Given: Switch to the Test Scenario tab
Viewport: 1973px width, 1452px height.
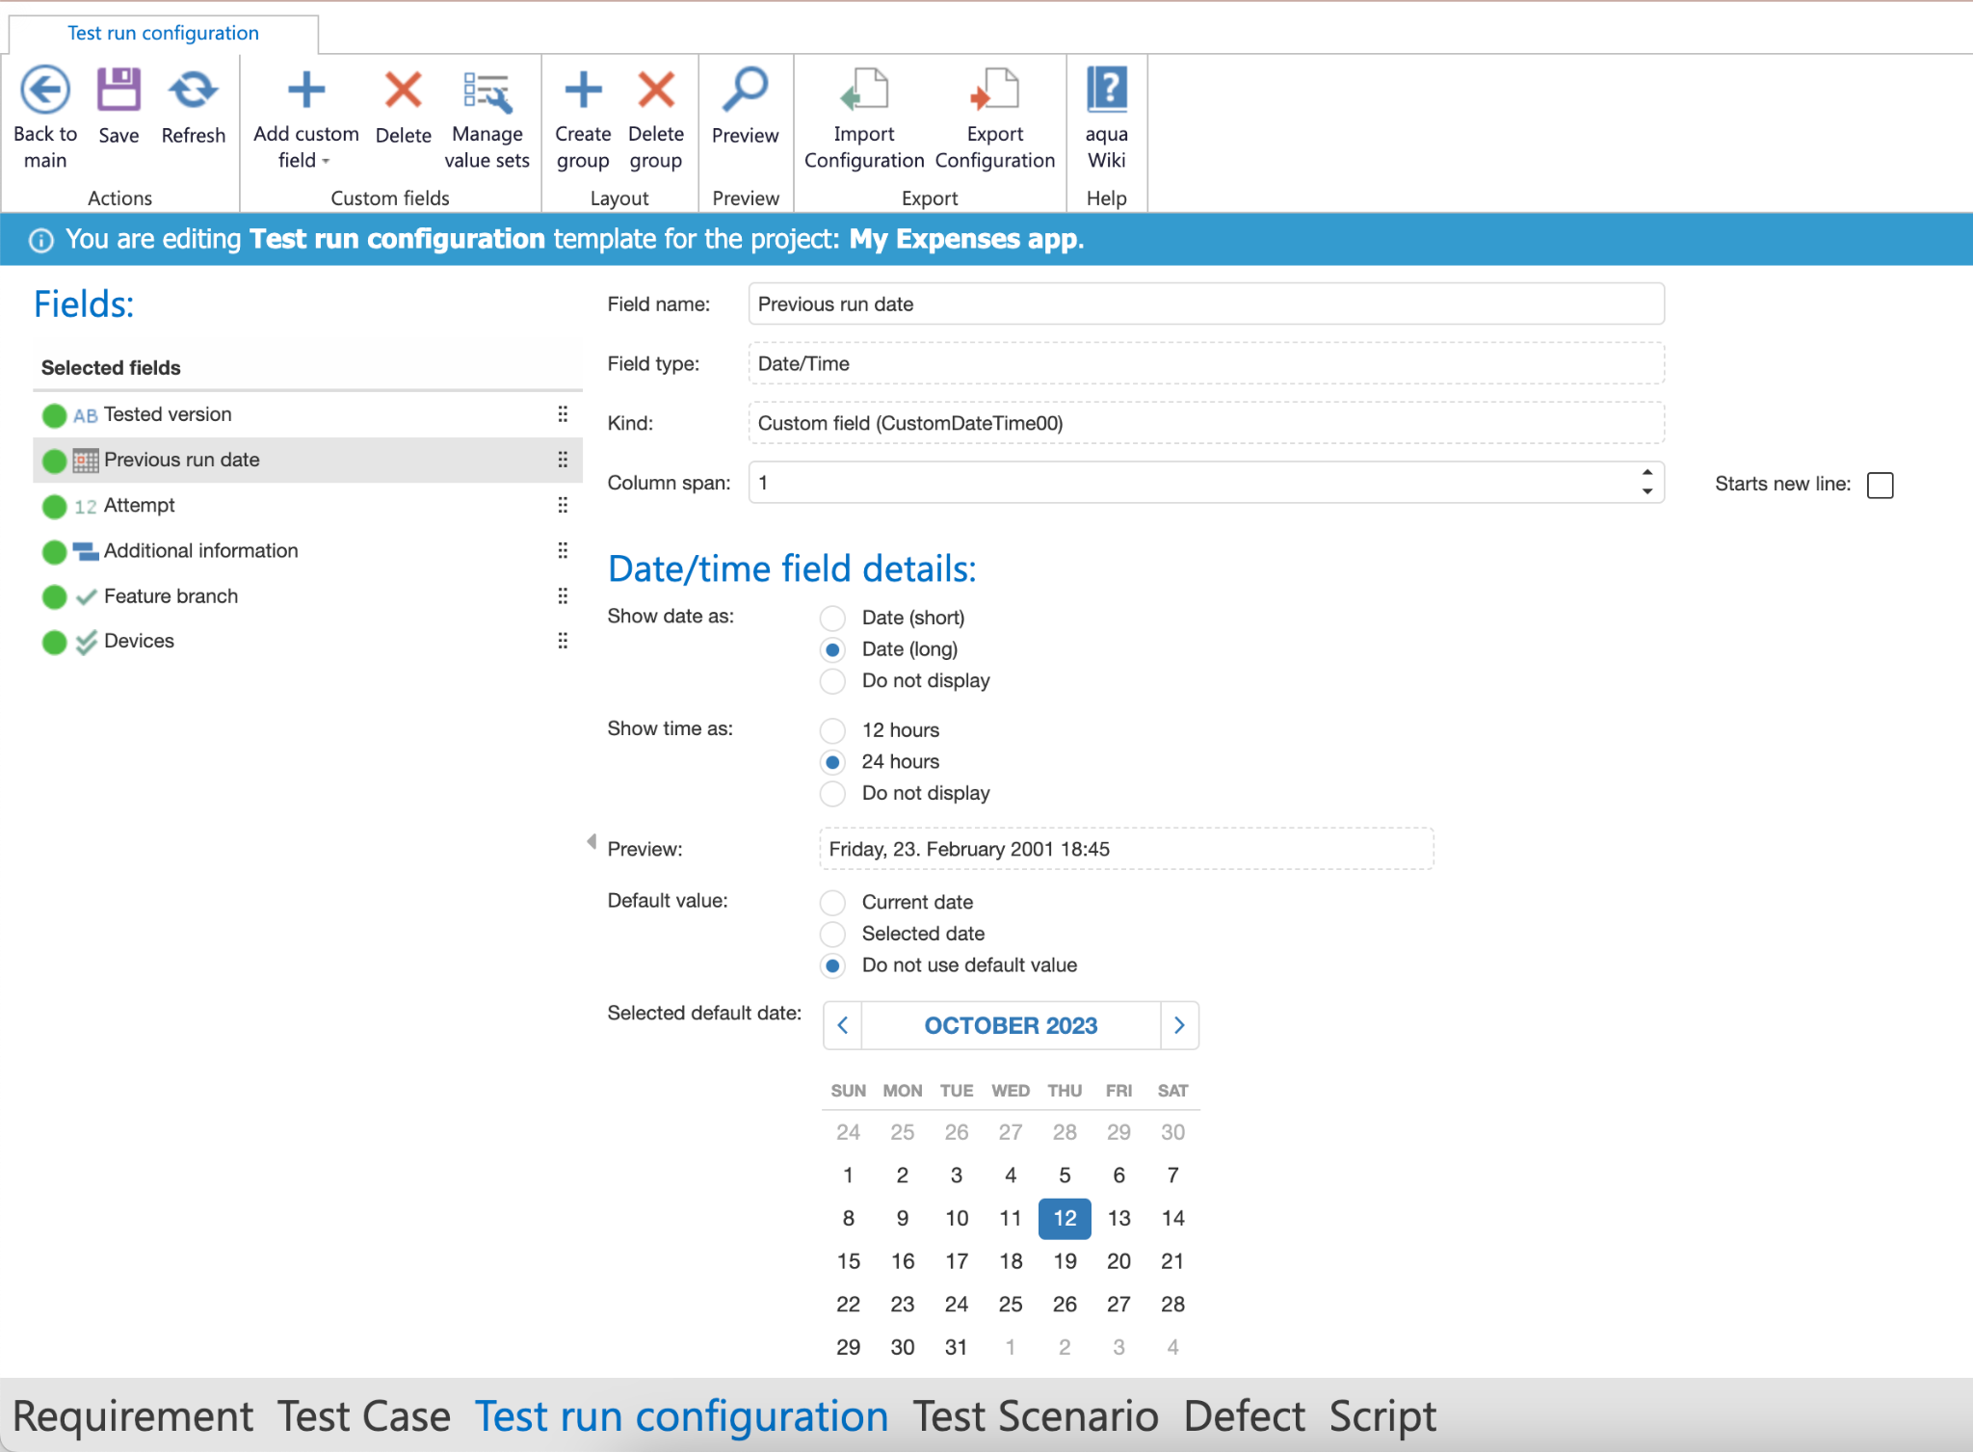Looking at the screenshot, I should point(1036,1416).
